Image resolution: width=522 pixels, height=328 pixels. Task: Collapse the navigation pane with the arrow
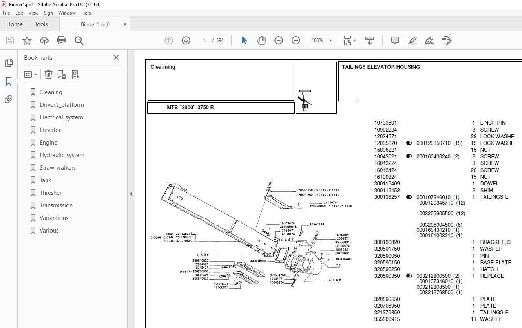[131, 194]
